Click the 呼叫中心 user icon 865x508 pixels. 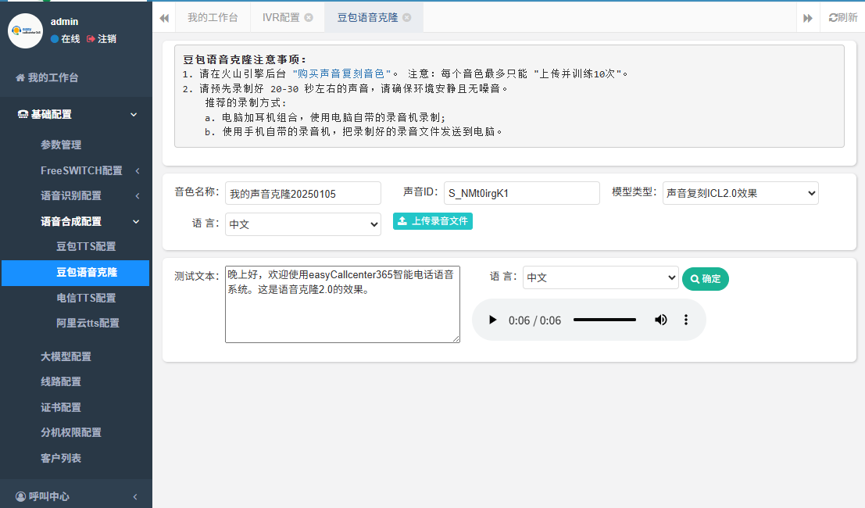(20, 496)
